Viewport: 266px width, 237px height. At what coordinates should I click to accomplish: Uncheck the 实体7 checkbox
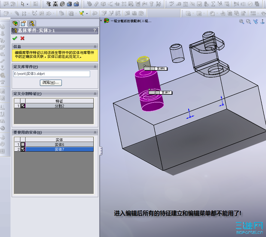coord(23,149)
